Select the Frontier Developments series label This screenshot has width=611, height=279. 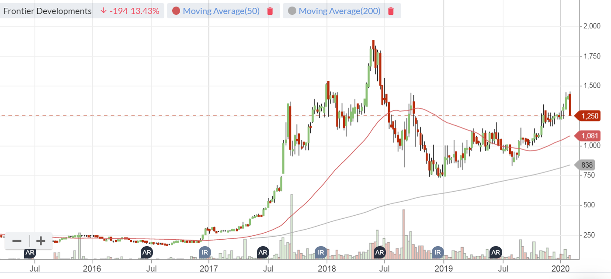click(47, 11)
